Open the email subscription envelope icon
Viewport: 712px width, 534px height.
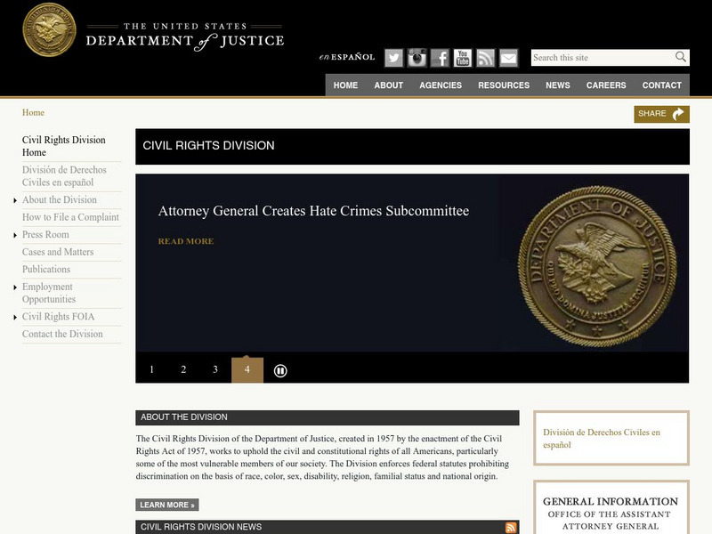[x=508, y=56]
